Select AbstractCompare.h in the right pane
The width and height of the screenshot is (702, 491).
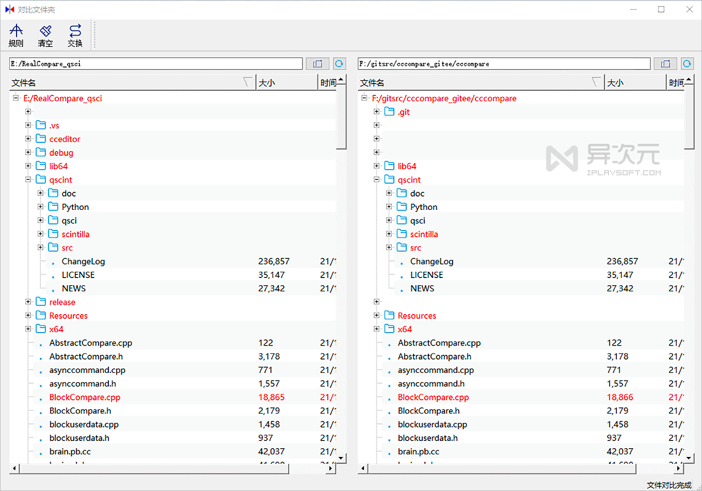[x=434, y=356]
